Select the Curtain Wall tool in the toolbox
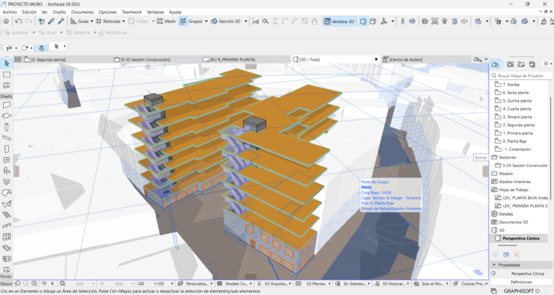554x295 pixels. coord(6,236)
